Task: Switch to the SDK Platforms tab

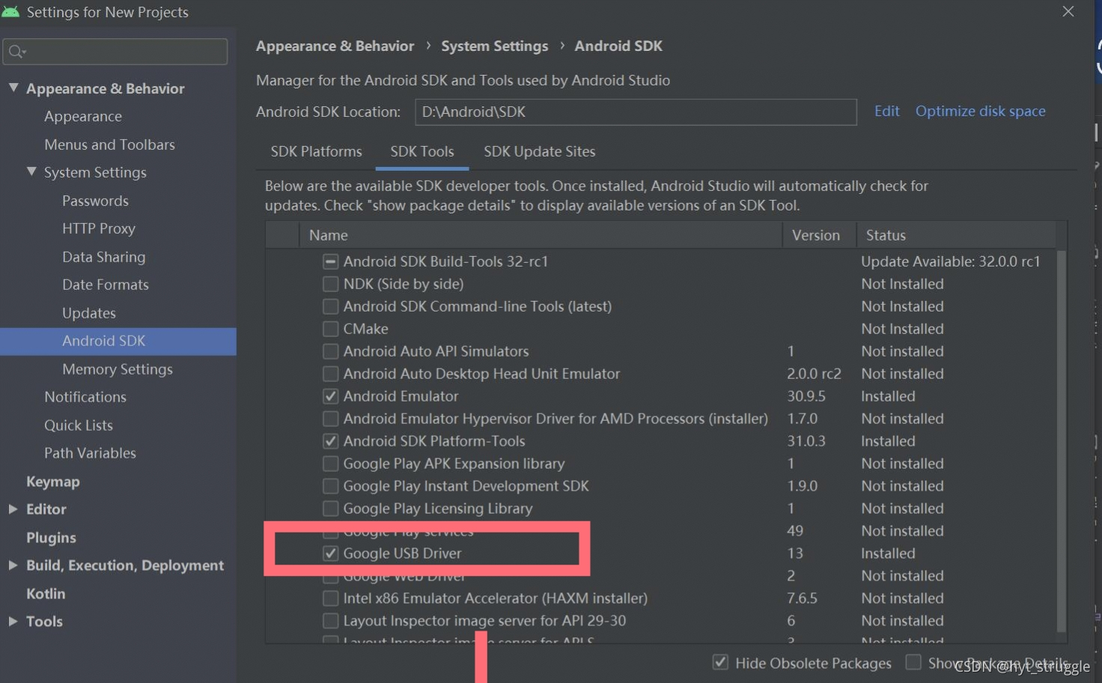Action: 316,151
